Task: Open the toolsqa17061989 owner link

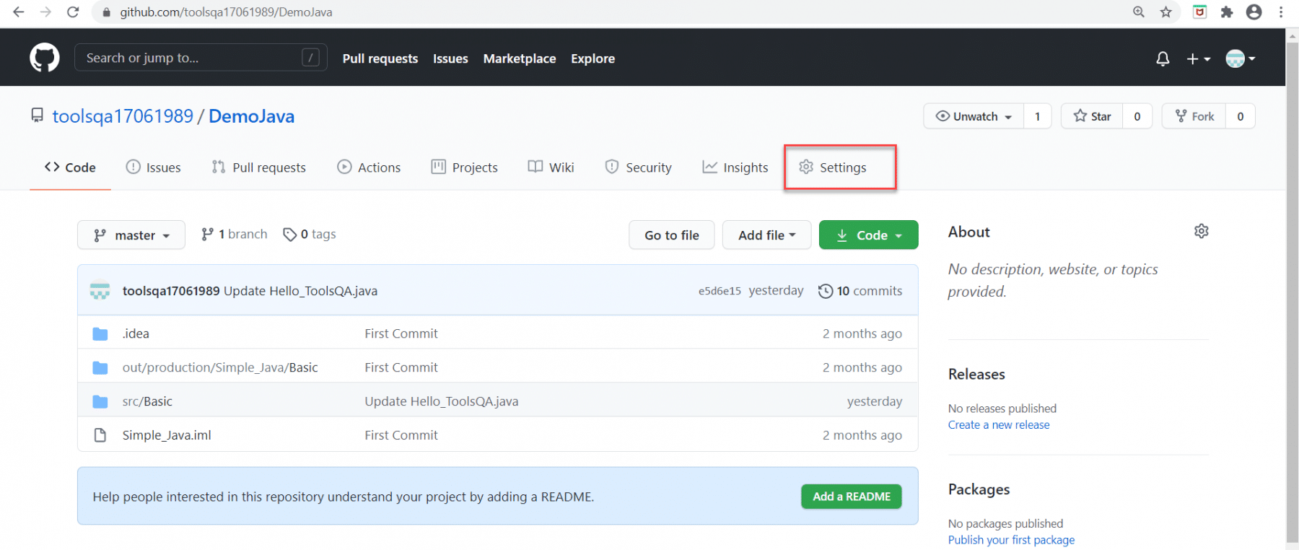Action: [123, 116]
